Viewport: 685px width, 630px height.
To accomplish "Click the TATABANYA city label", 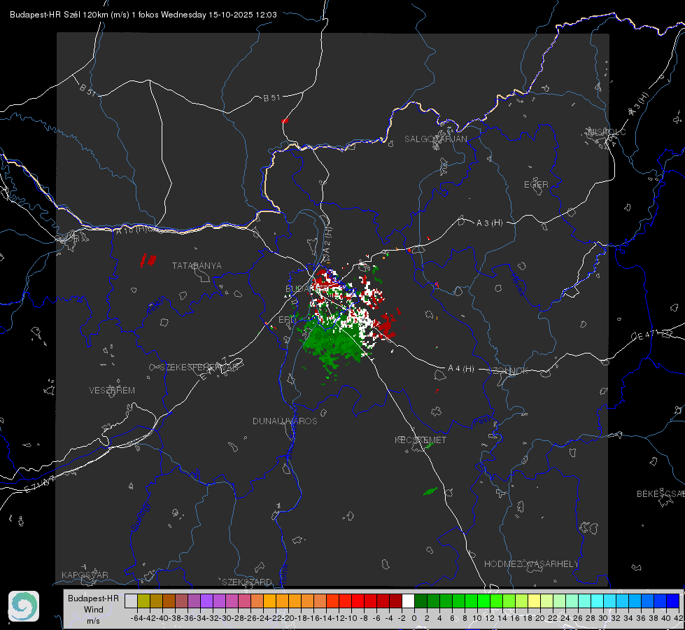I will click(197, 266).
